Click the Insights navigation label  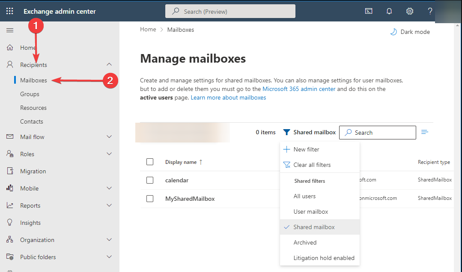[30, 223]
